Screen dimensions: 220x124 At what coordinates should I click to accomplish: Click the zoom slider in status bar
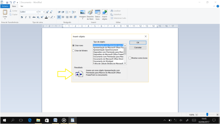[207, 114]
